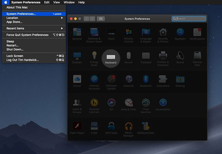This screenshot has height=154, width=222.
Task: Select System Preferences... in Apple menu
Action: (x=21, y=14)
